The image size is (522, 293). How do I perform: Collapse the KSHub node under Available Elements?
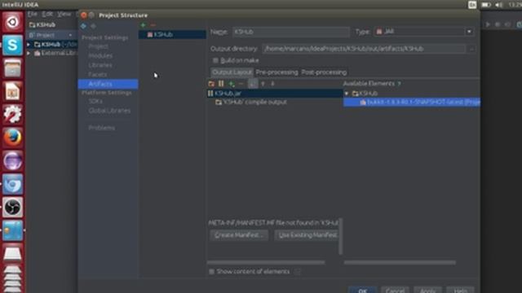coord(347,94)
